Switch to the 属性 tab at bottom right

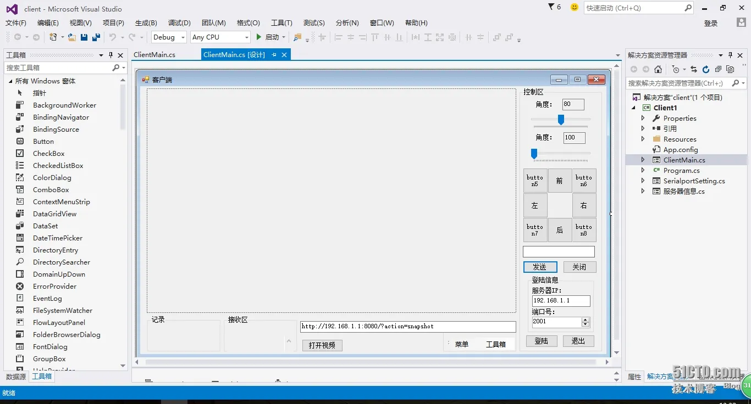pos(634,377)
